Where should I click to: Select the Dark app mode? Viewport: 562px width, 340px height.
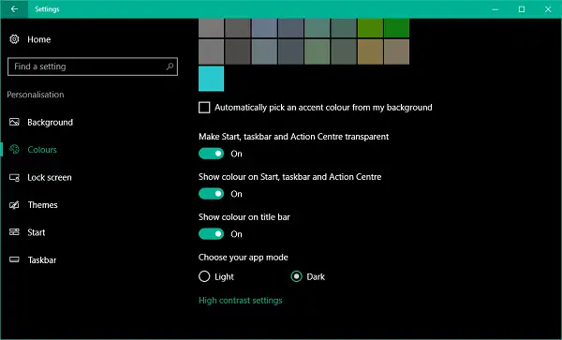(296, 276)
